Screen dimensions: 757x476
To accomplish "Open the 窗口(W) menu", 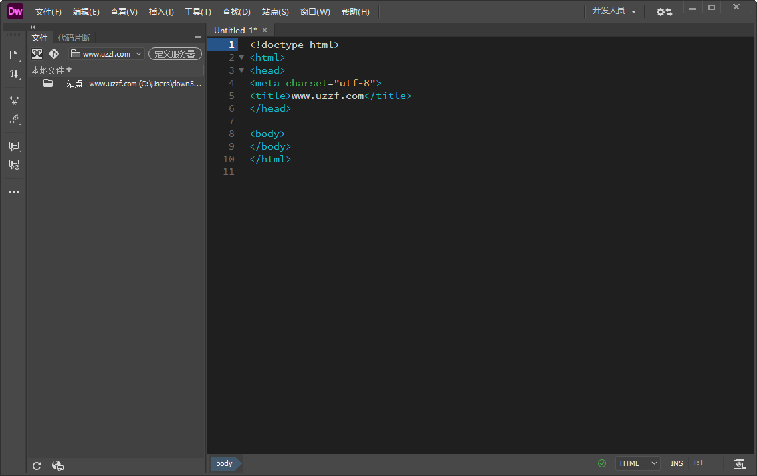I will click(x=315, y=11).
